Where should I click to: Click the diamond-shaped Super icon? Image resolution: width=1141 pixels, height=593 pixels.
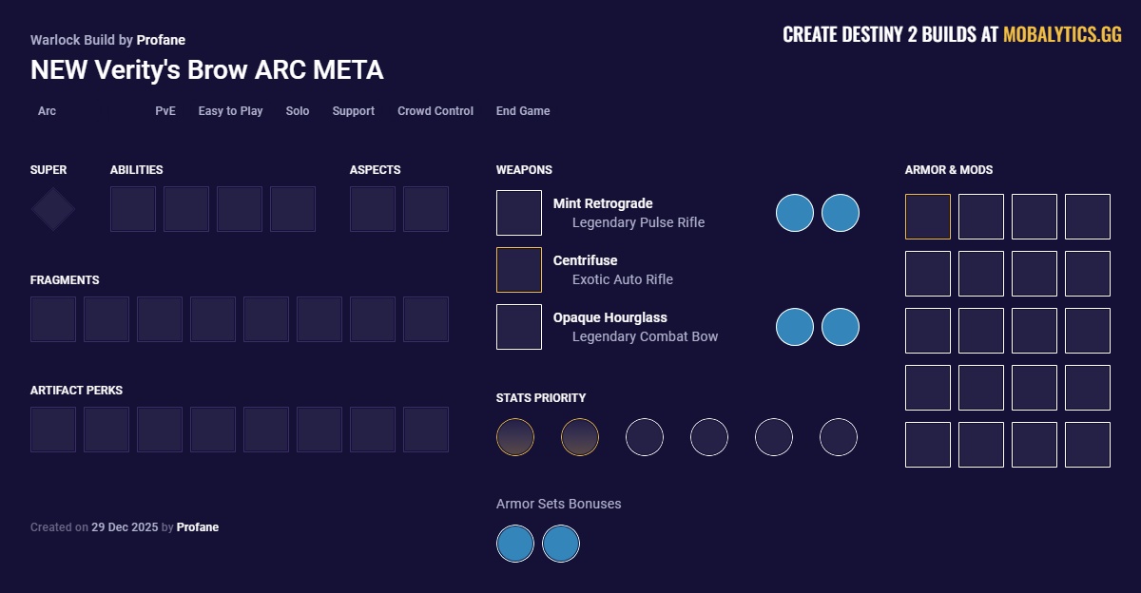[x=53, y=209]
